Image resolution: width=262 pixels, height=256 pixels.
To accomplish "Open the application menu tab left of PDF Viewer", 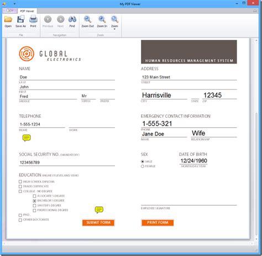I will pos(10,11).
